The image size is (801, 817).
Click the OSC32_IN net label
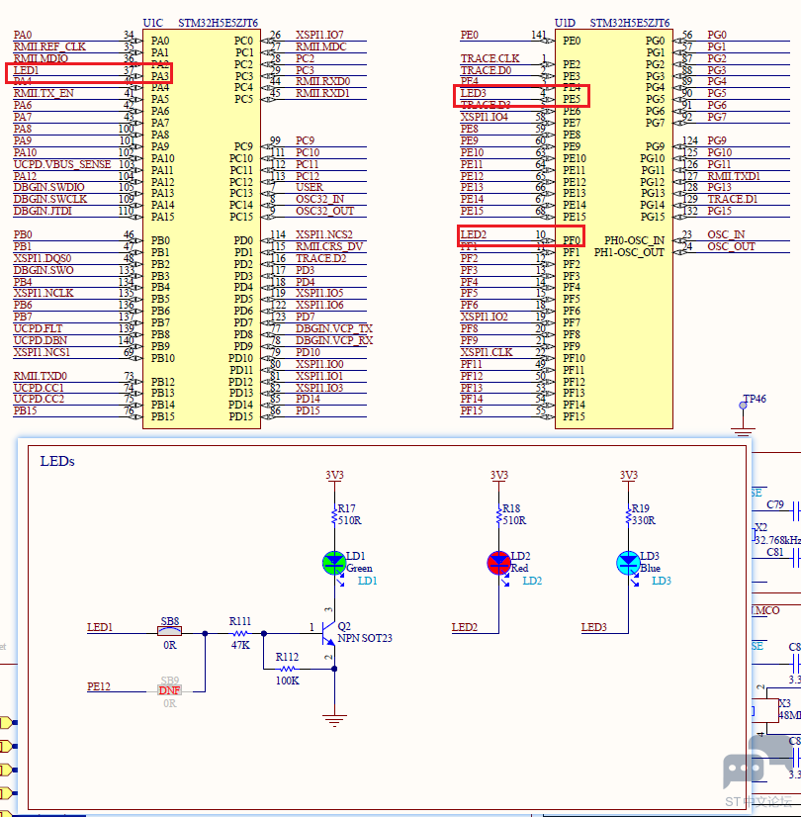(318, 199)
